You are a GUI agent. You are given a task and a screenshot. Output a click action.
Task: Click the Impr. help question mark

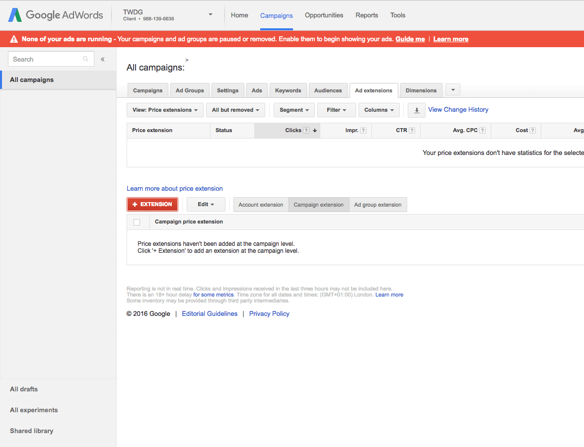tap(363, 130)
